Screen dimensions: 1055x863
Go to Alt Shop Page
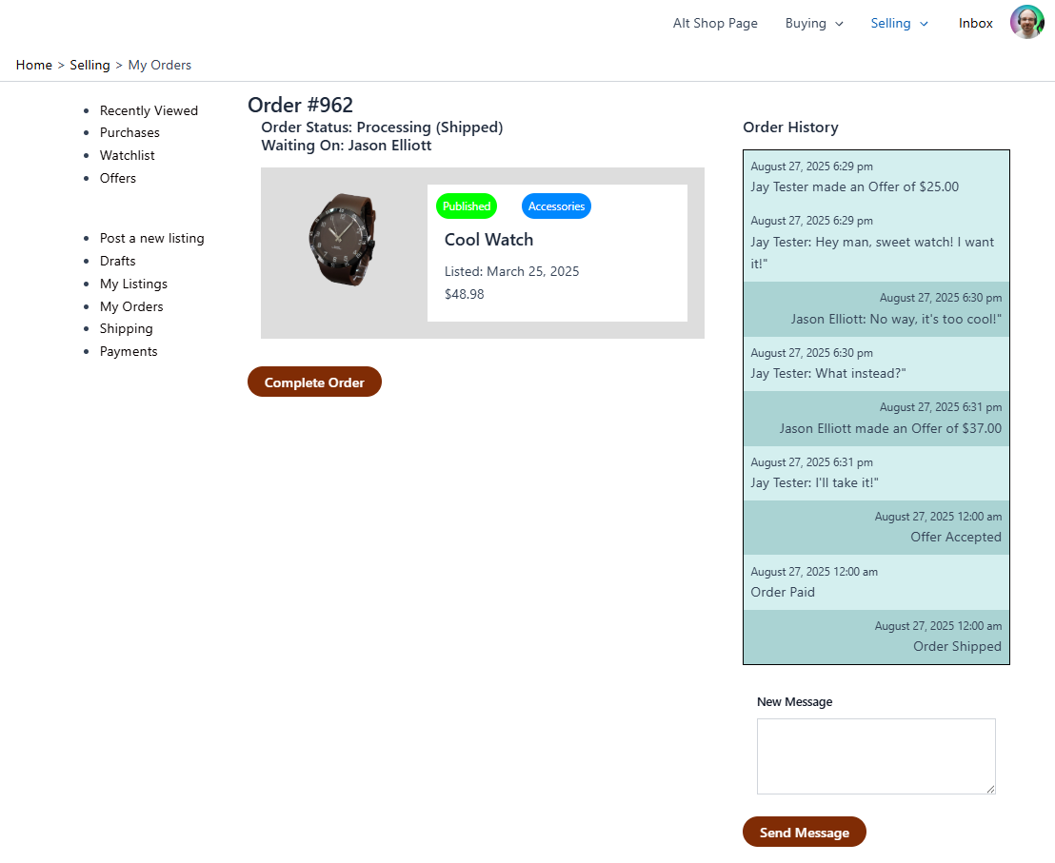pyautogui.click(x=715, y=24)
